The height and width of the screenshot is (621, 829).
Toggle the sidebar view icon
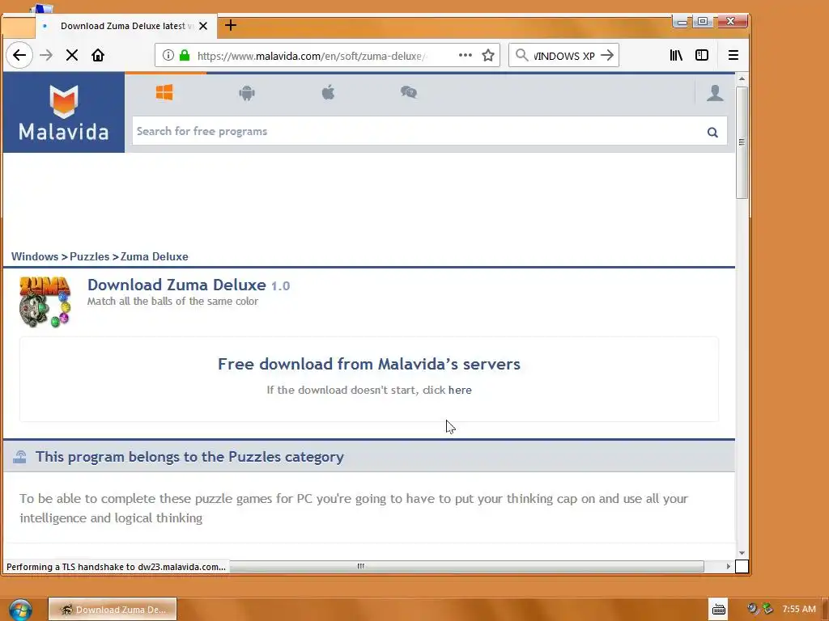[x=702, y=55]
